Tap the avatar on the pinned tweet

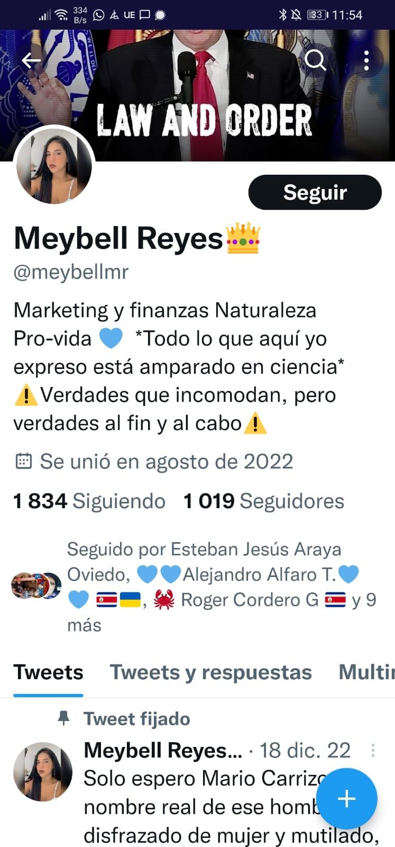coord(43,771)
